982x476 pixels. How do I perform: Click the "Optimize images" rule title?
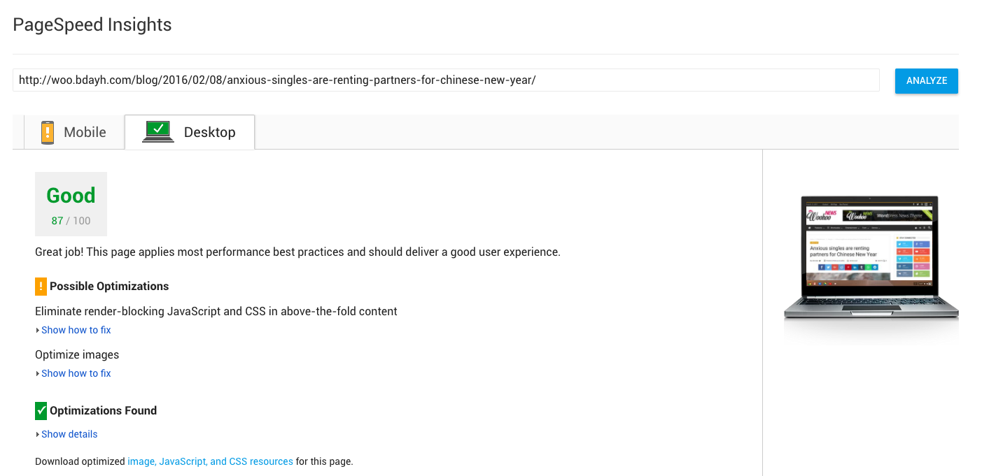(77, 354)
